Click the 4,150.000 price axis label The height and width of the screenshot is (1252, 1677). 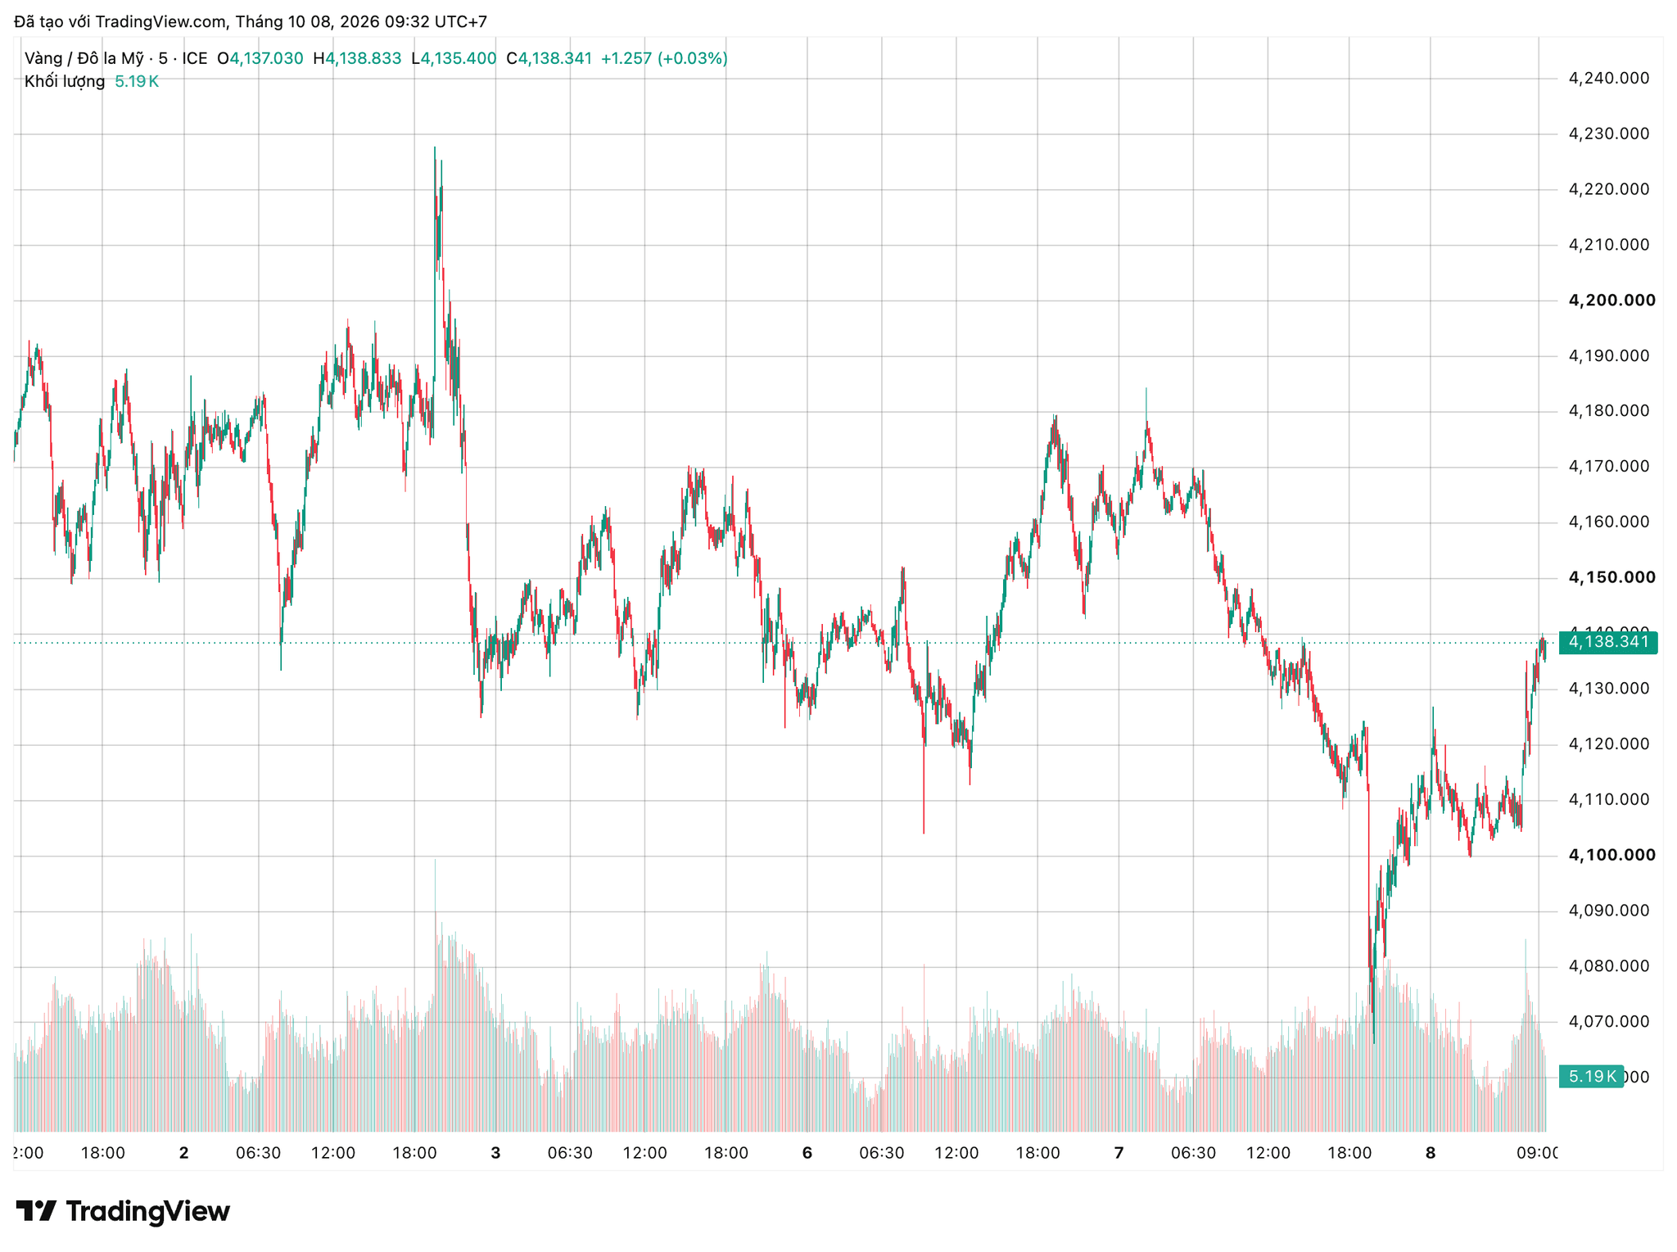click(1611, 577)
